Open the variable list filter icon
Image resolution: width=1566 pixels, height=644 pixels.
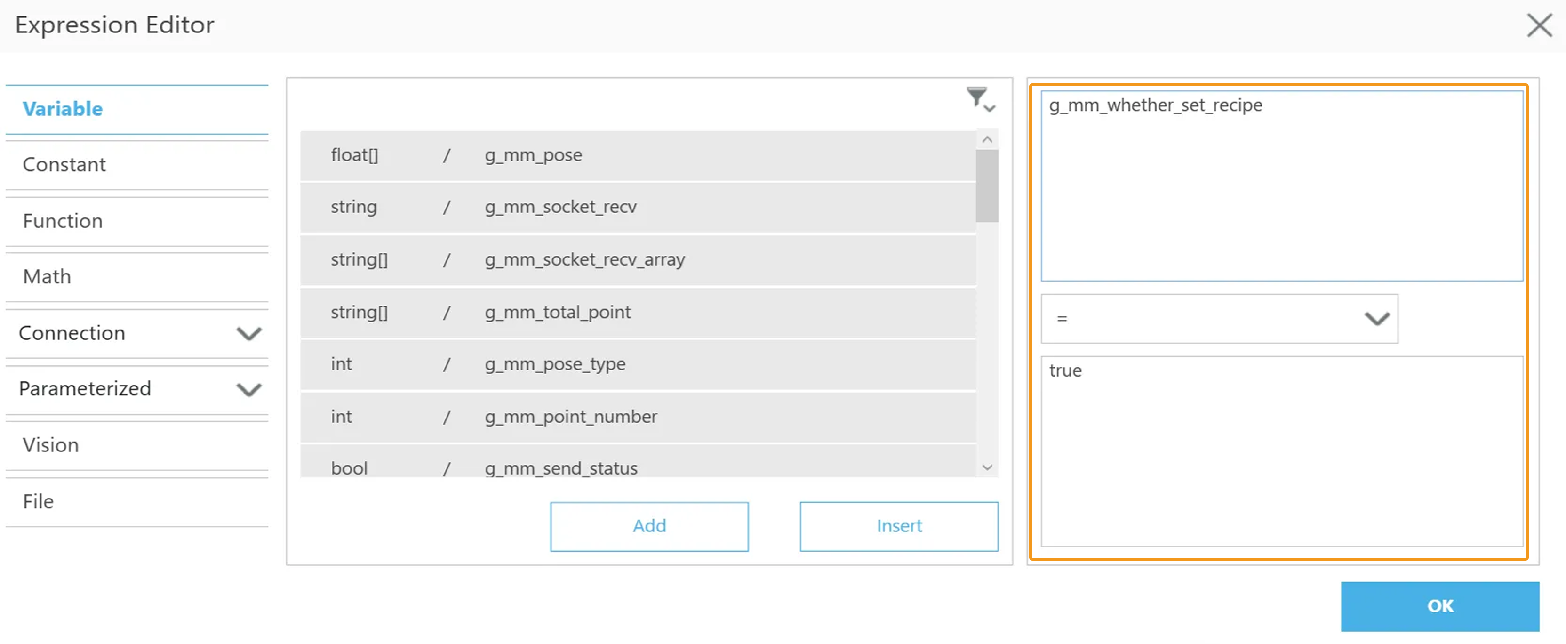(x=979, y=98)
